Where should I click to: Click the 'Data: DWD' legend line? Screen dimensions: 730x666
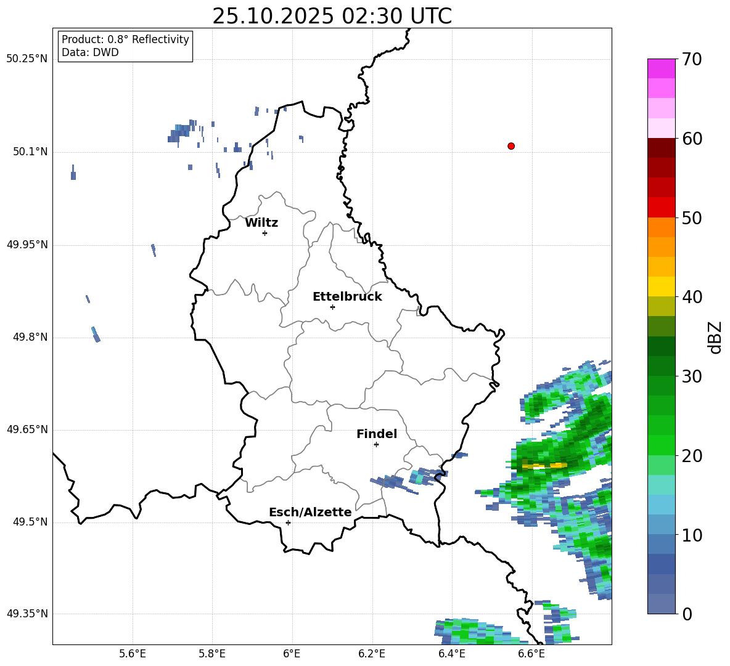click(x=90, y=52)
